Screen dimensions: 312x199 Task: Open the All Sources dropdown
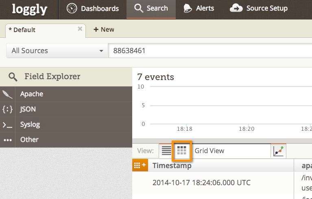(x=57, y=51)
